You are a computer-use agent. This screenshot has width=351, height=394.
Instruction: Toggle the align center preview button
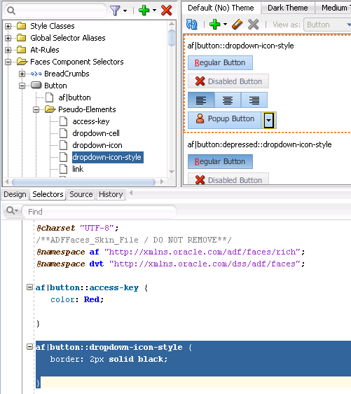click(228, 100)
